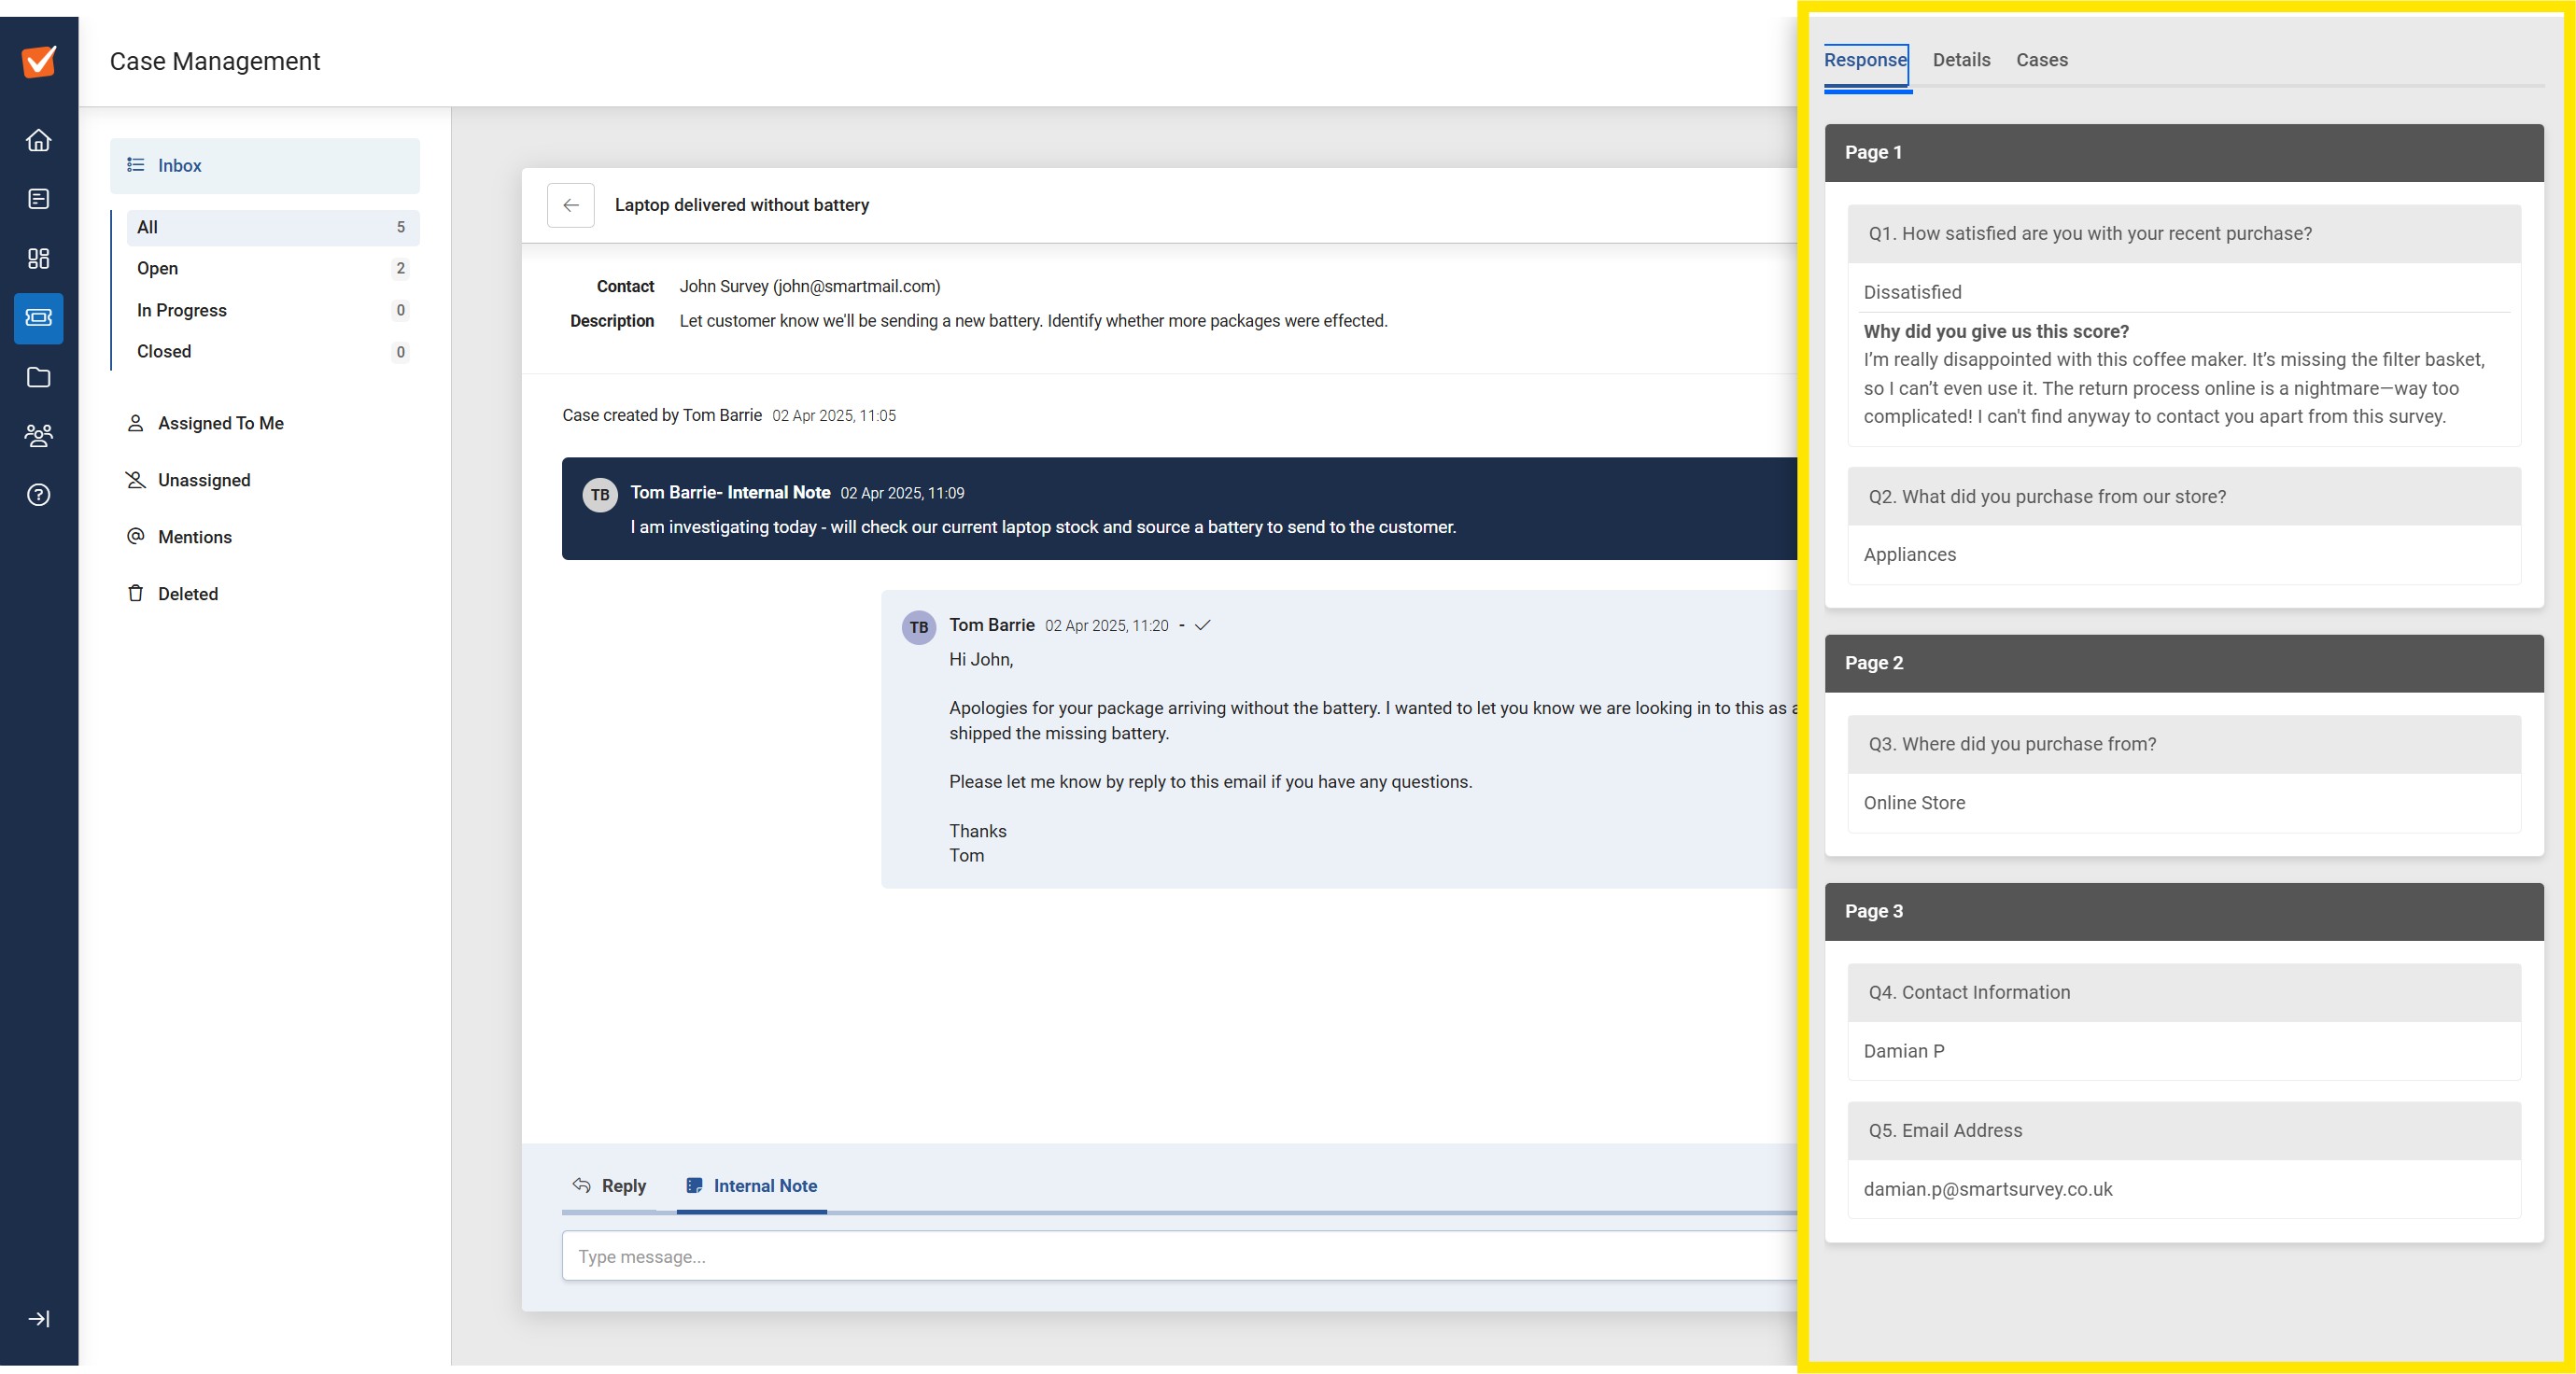Select the Internal Note tab
2576x1374 pixels.
click(752, 1186)
